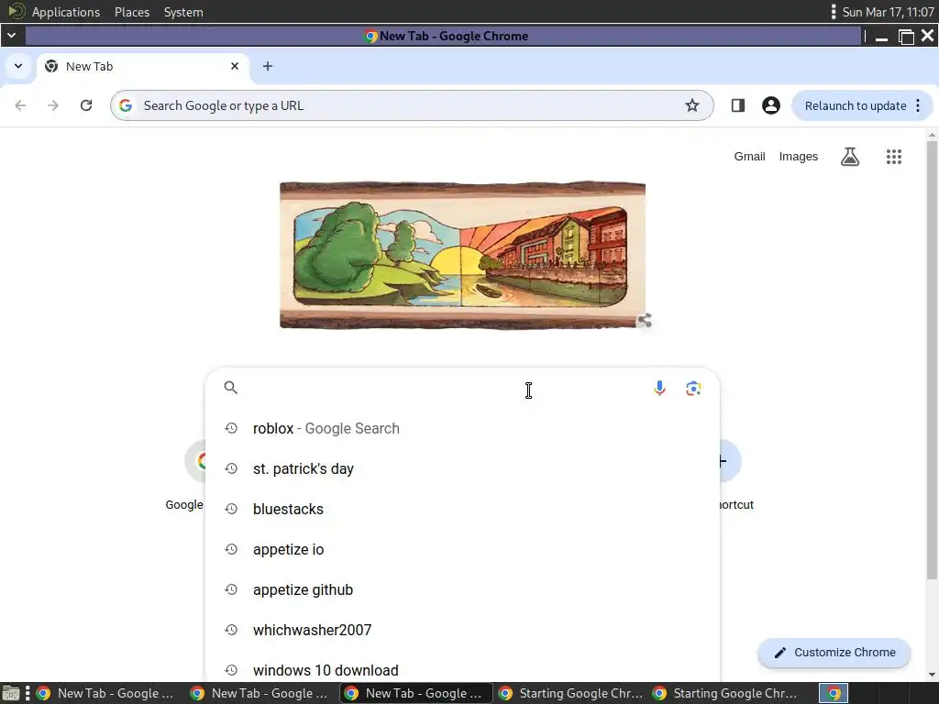Open the window menu chevron in title bar
The image size is (939, 704).
tap(11, 36)
